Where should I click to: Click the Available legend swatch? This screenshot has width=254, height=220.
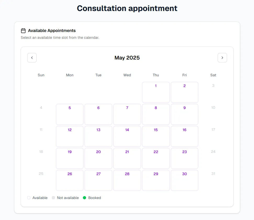coord(29,198)
